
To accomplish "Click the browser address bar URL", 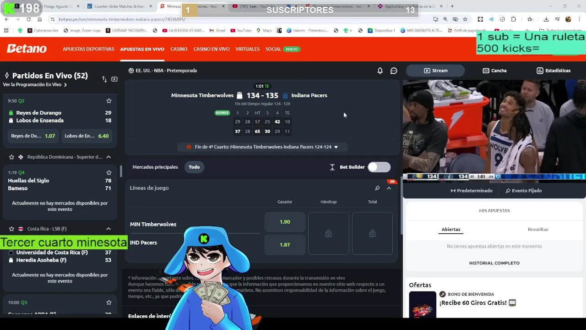I will tap(122, 19).
